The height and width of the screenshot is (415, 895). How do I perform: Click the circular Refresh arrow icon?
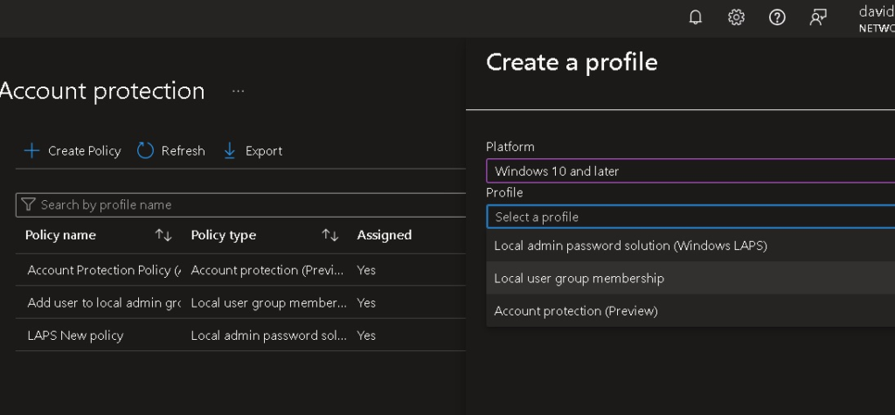[x=145, y=150]
